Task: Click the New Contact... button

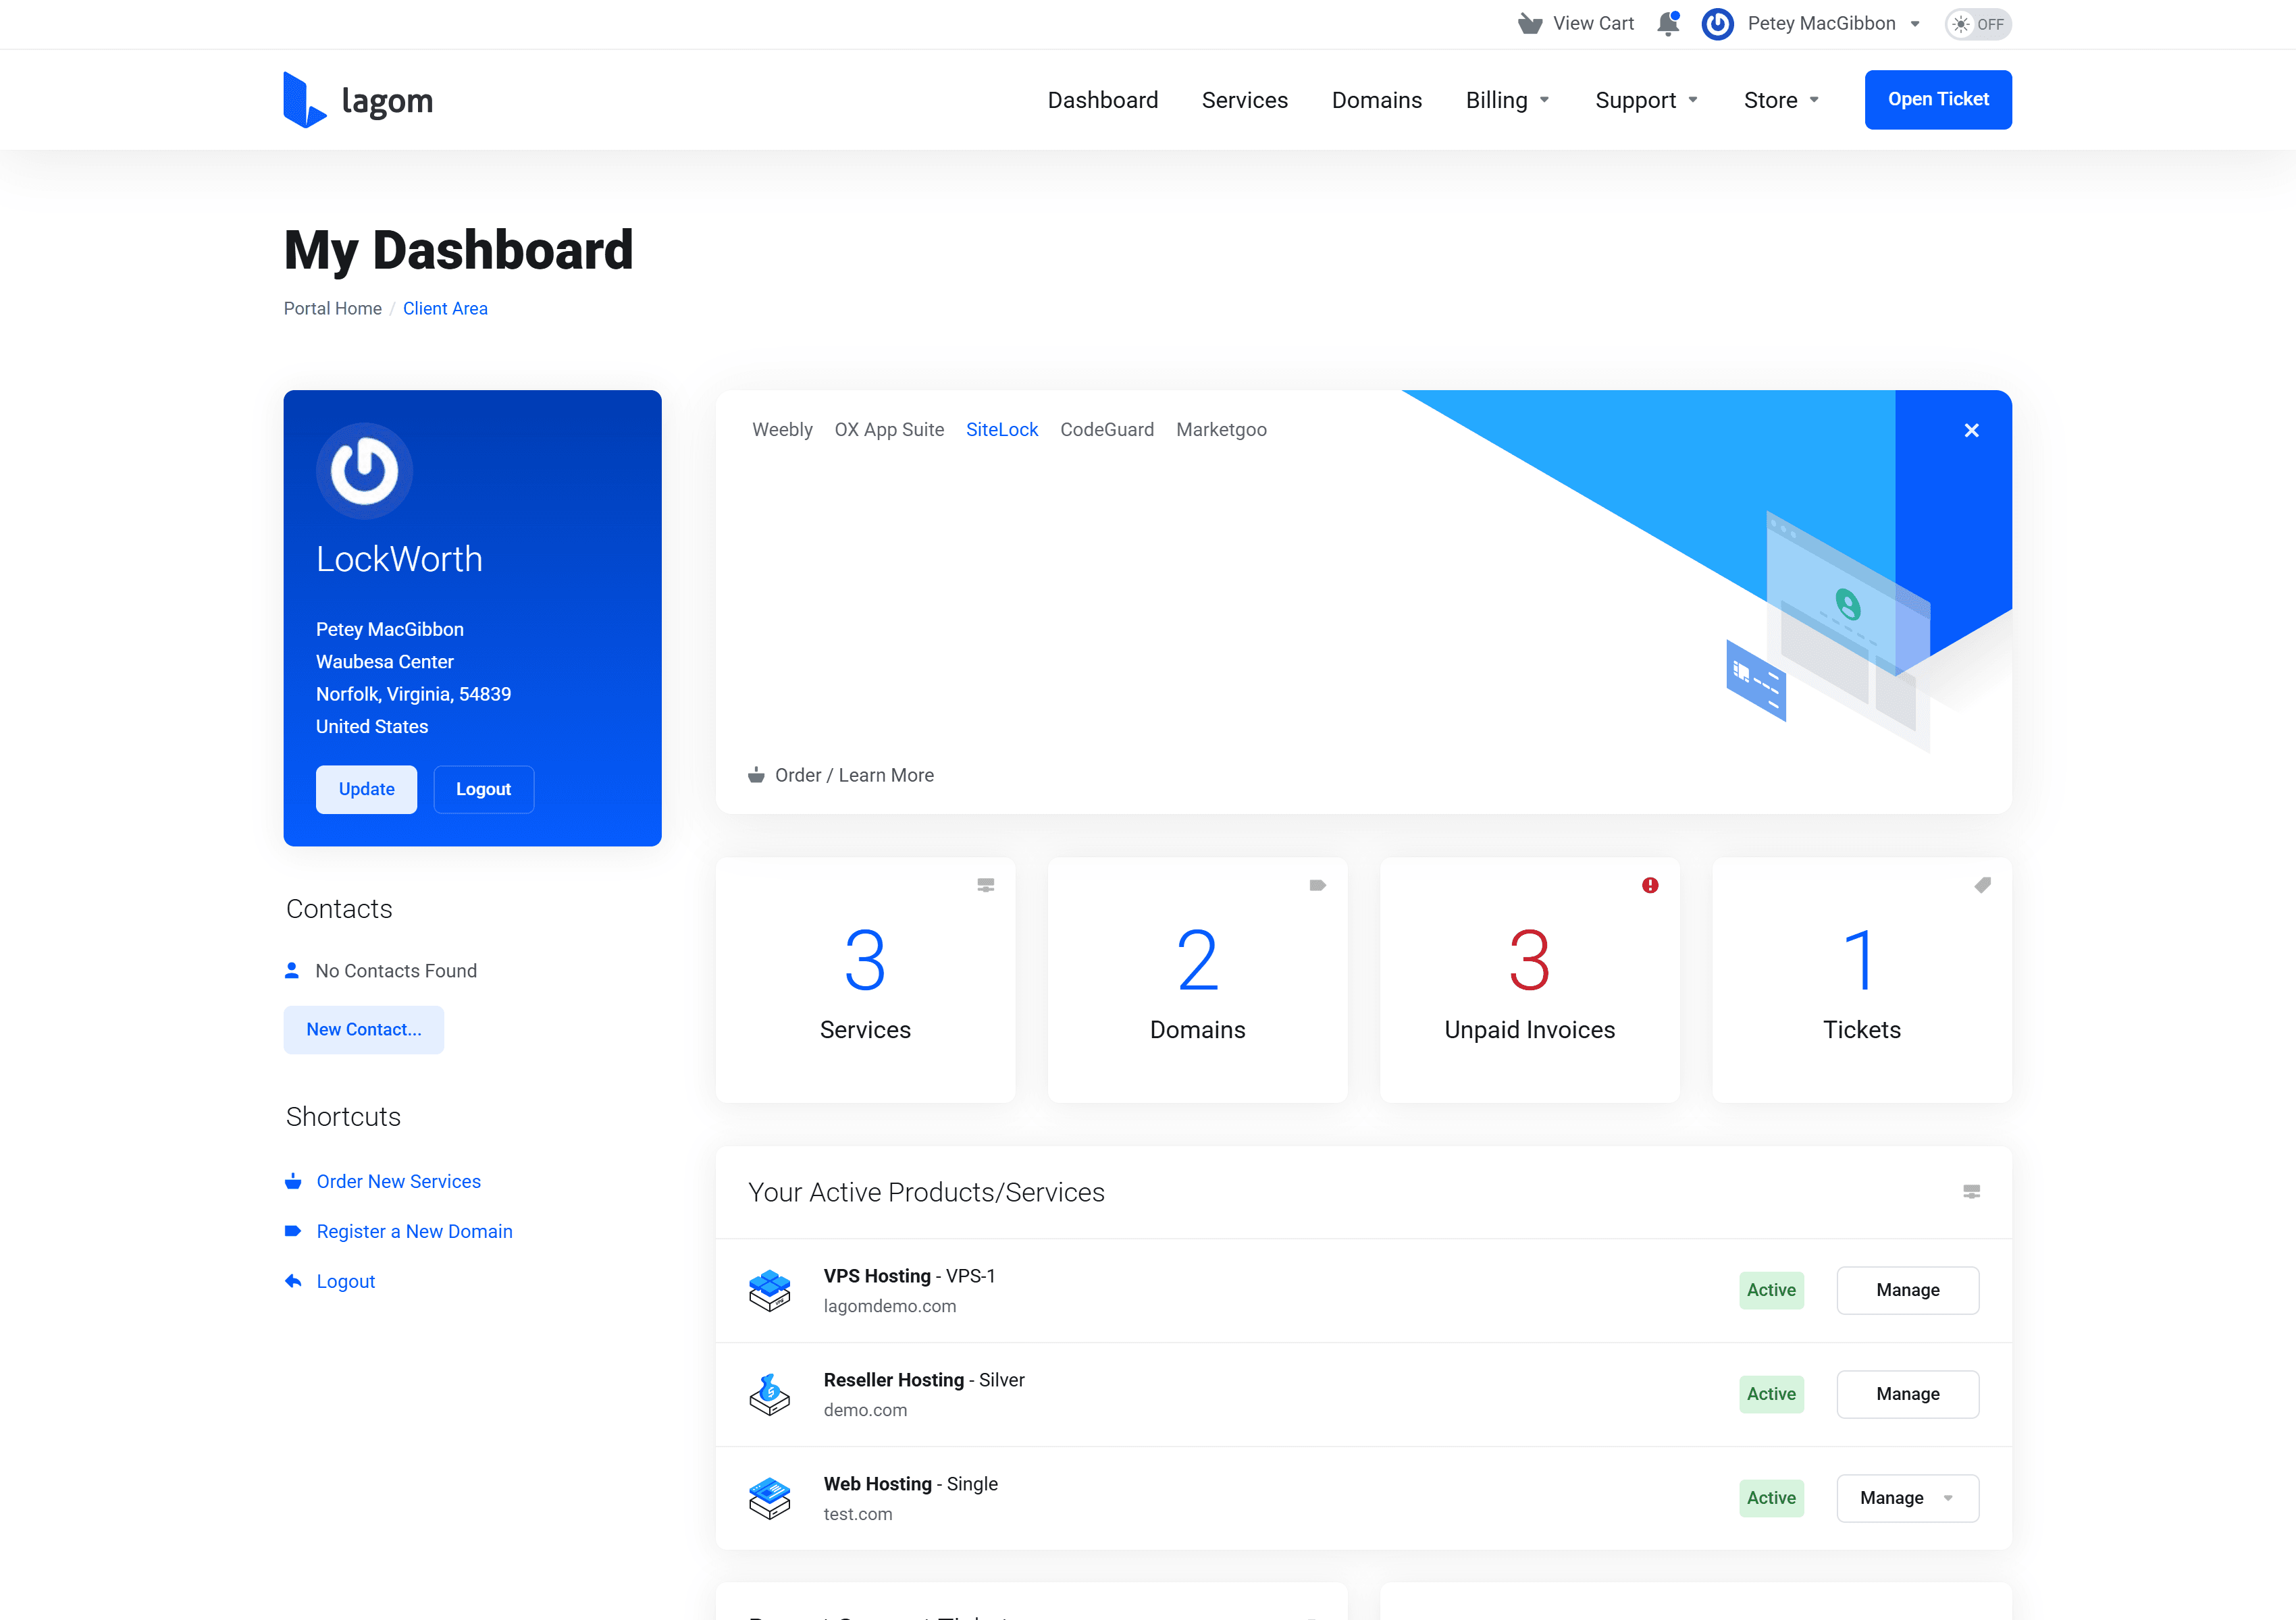Action: point(364,1029)
